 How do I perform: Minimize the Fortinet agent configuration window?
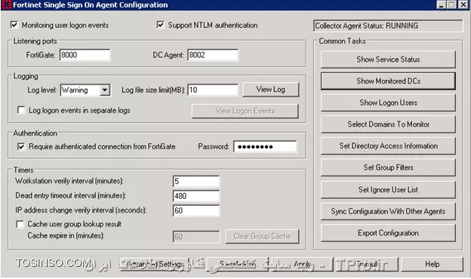click(x=441, y=5)
